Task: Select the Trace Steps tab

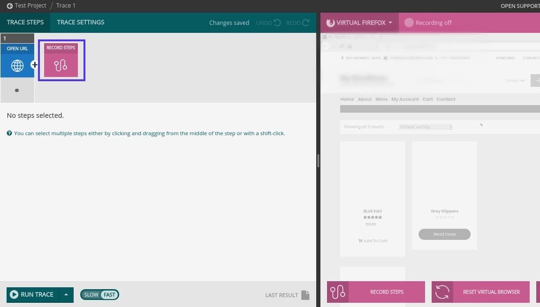Action: click(x=25, y=22)
